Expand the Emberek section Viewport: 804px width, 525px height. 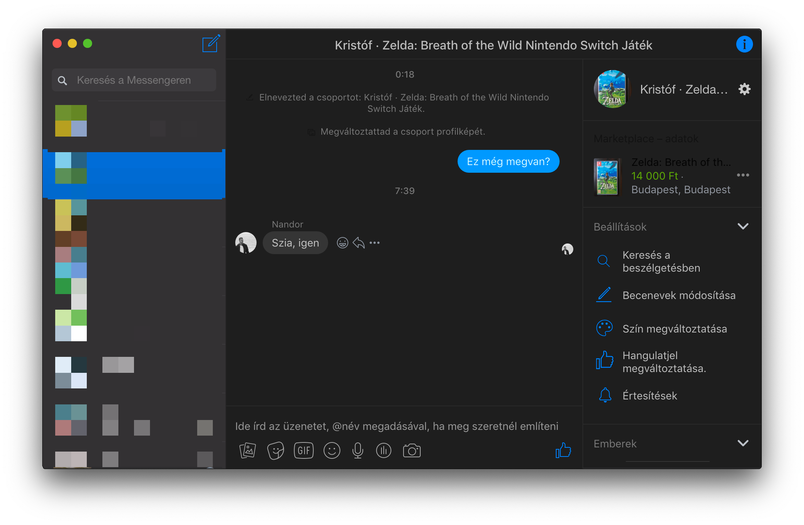743,444
